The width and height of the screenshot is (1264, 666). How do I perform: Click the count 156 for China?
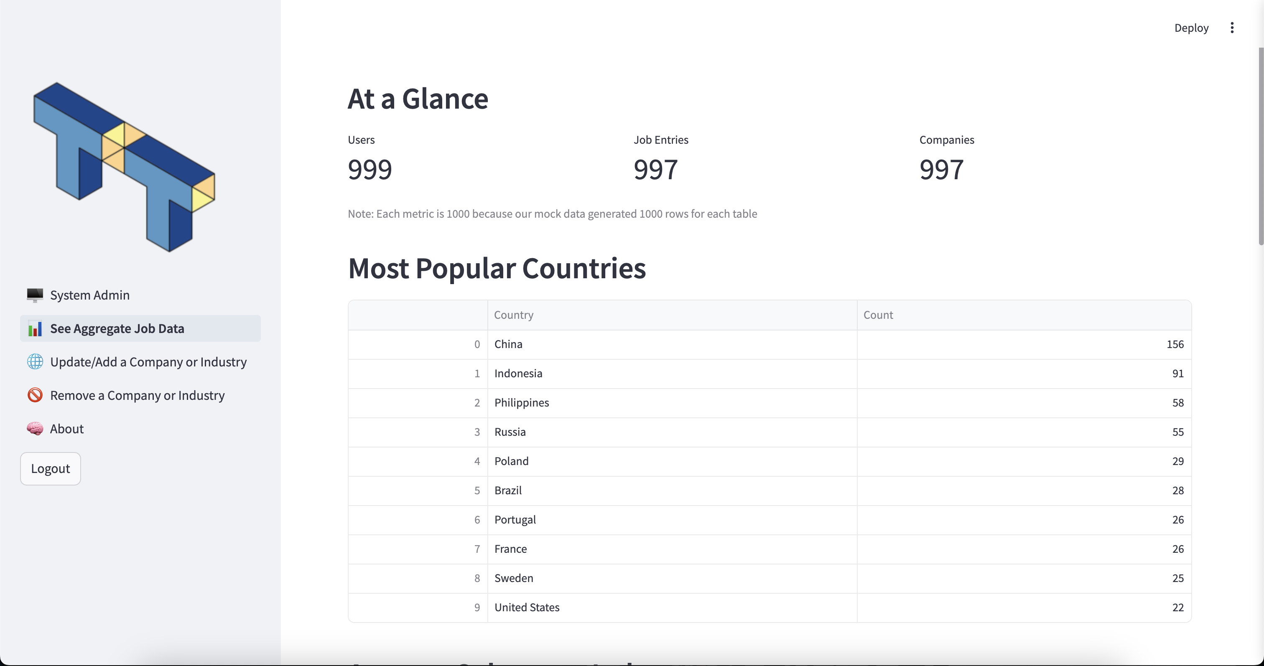(1024, 344)
